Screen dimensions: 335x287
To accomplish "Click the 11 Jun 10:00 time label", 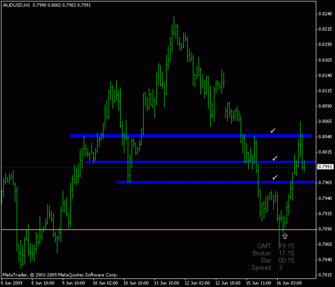I will [x=167, y=283].
